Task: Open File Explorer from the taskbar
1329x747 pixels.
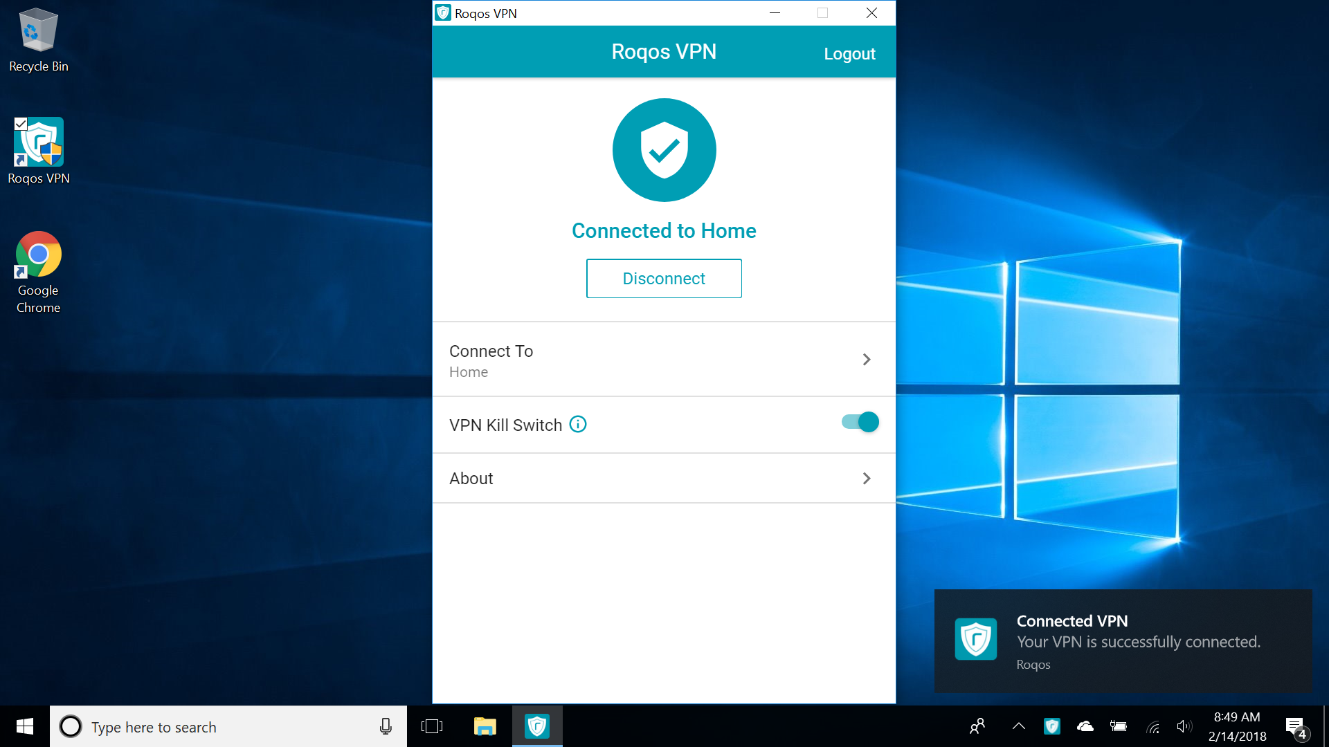Action: [485, 726]
